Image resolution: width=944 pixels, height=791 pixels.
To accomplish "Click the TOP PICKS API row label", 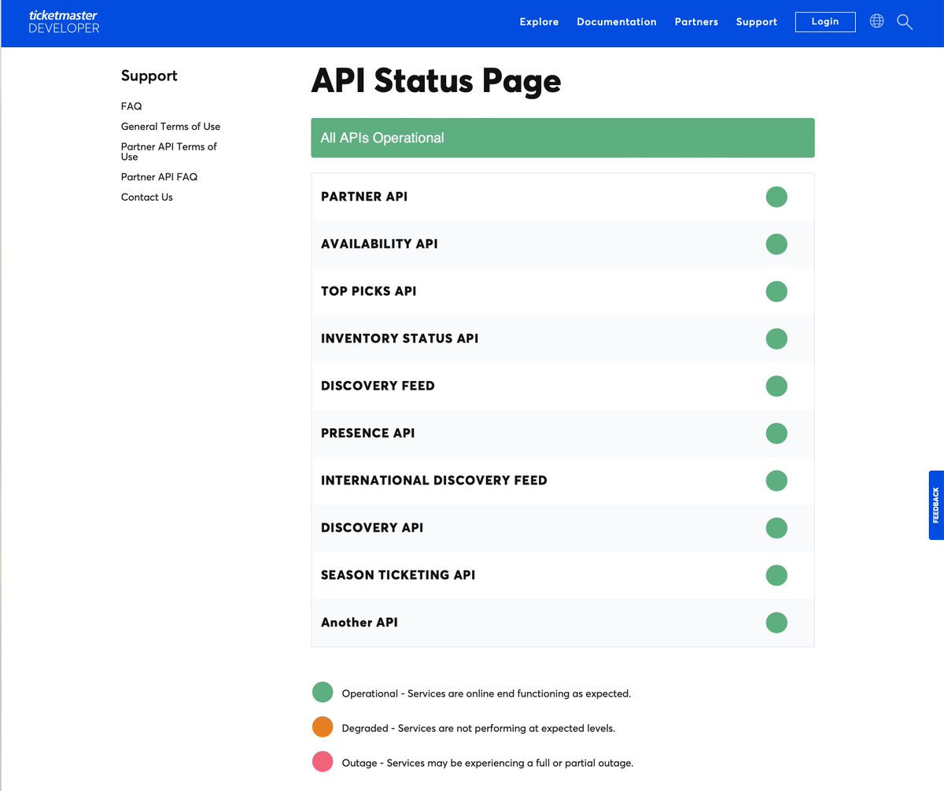I will [x=369, y=291].
